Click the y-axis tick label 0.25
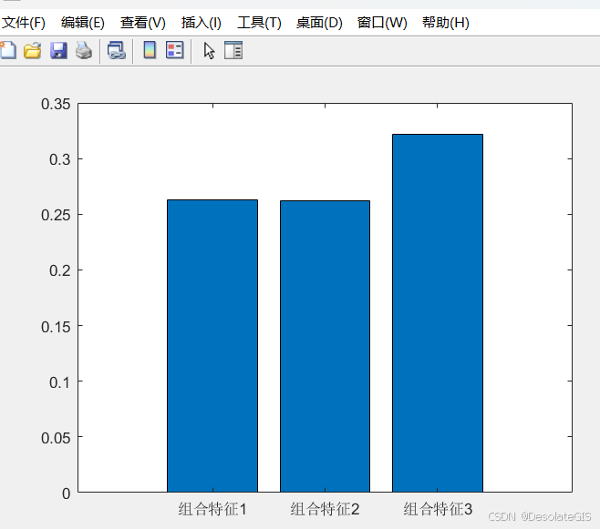Viewport: 600px width, 529px height. (x=56, y=215)
